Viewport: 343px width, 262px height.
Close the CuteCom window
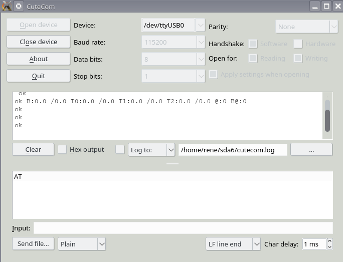pyautogui.click(x=337, y=7)
